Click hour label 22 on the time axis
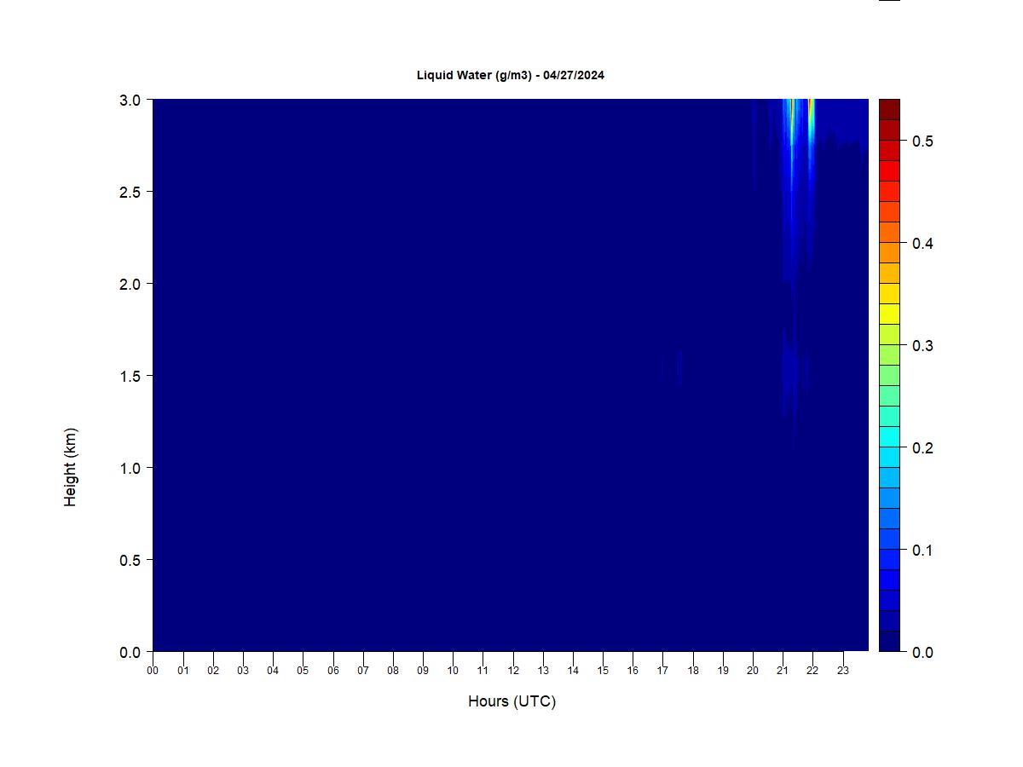Image resolution: width=1023 pixels, height=767 pixels. pyautogui.click(x=812, y=671)
